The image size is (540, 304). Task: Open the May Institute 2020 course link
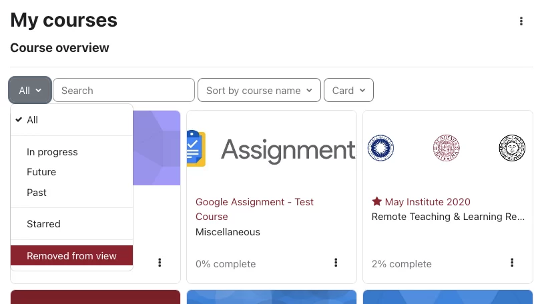tap(427, 202)
